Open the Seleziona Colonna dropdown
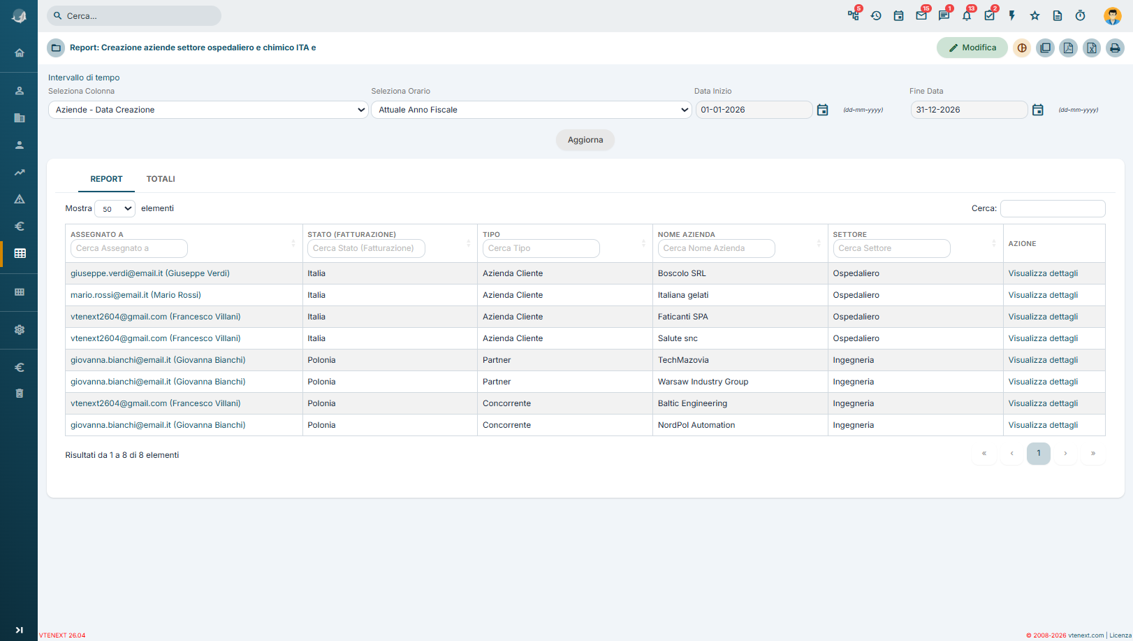Viewport: 1133px width, 641px height. [x=208, y=110]
